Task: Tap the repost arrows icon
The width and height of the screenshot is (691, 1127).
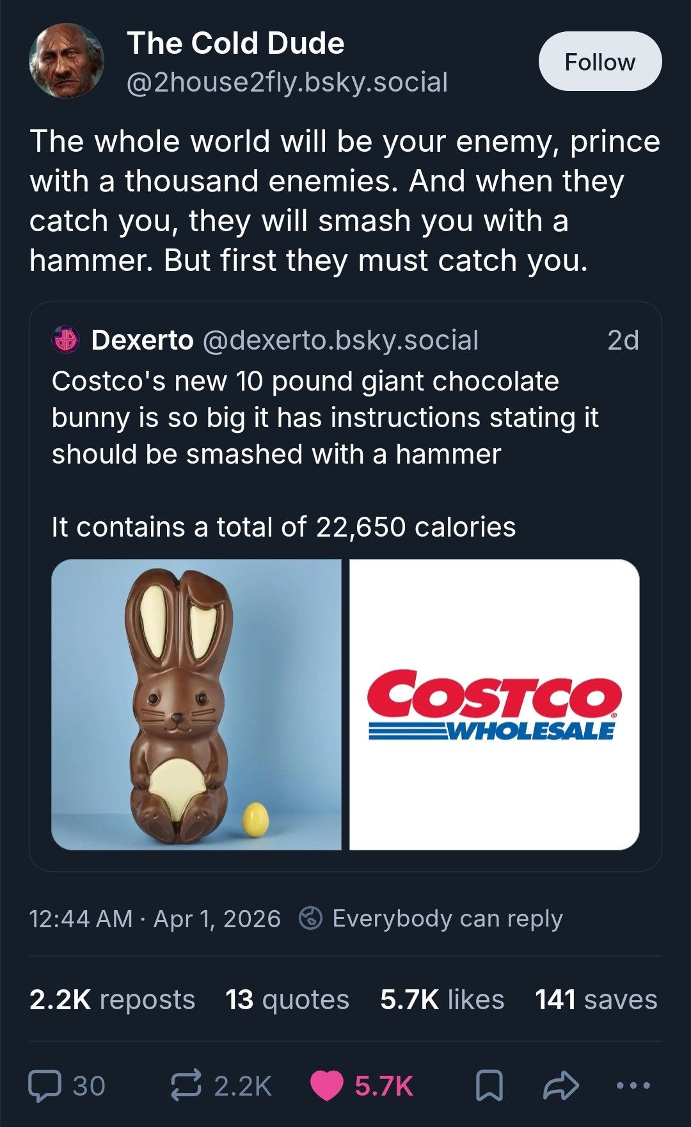Action: click(186, 1085)
